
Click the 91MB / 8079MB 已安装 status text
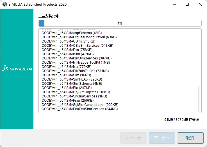click(181, 120)
